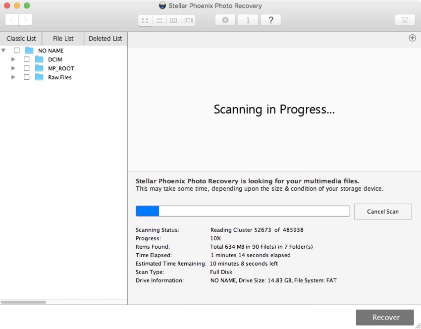
Task: Check the NO NAME checkbox
Action: click(17, 50)
